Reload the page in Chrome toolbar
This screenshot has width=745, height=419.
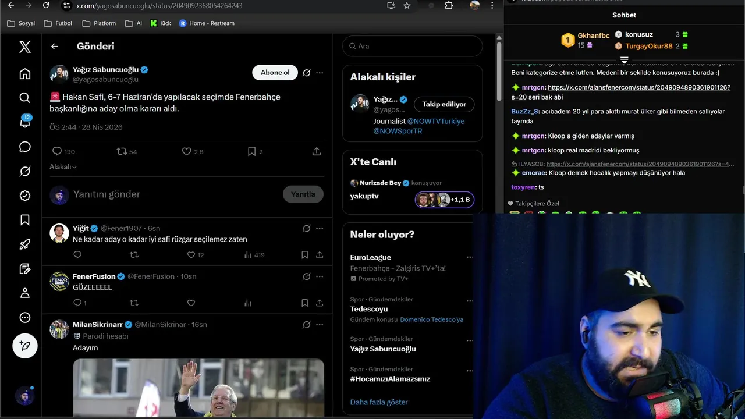pos(46,5)
